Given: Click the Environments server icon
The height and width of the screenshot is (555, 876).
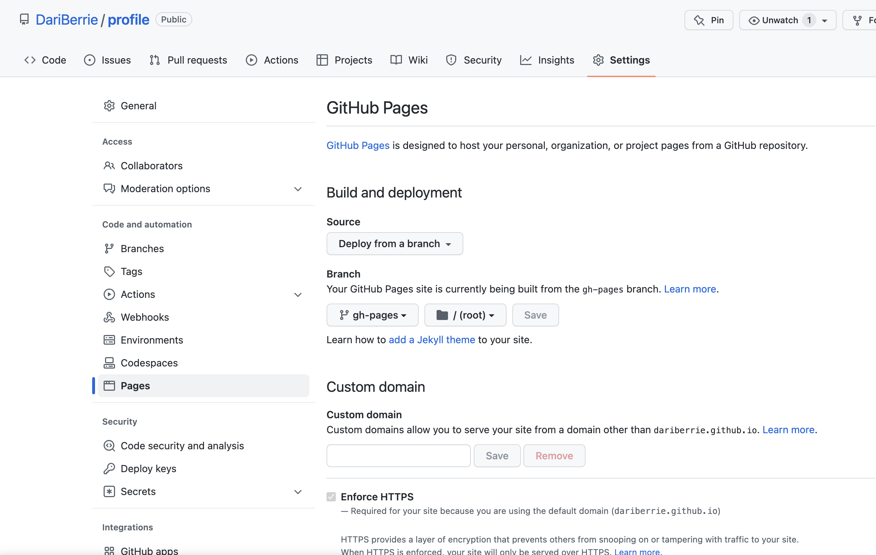Looking at the screenshot, I should tap(109, 340).
